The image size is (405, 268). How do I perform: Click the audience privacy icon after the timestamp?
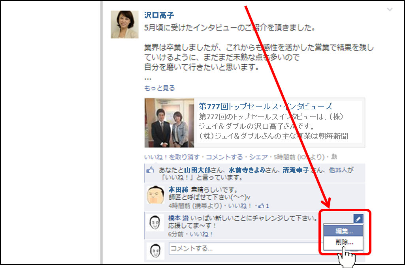click(334, 157)
